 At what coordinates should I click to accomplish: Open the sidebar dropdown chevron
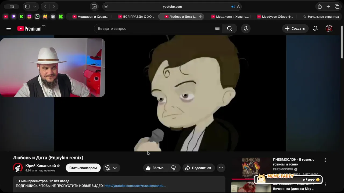(x=34, y=7)
